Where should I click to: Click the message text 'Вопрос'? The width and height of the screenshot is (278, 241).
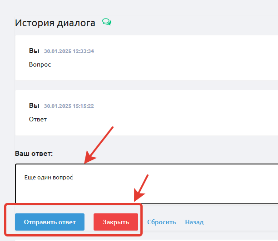point(40,64)
